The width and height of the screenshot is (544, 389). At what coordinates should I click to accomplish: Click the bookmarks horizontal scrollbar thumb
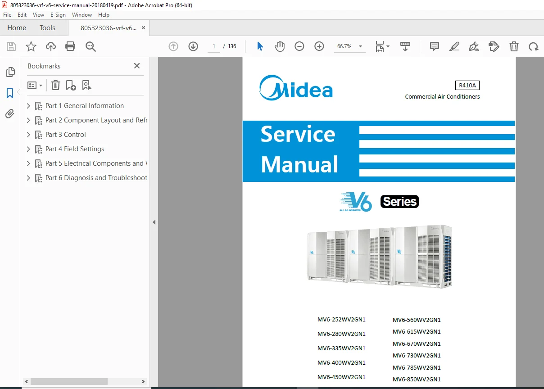click(69, 381)
